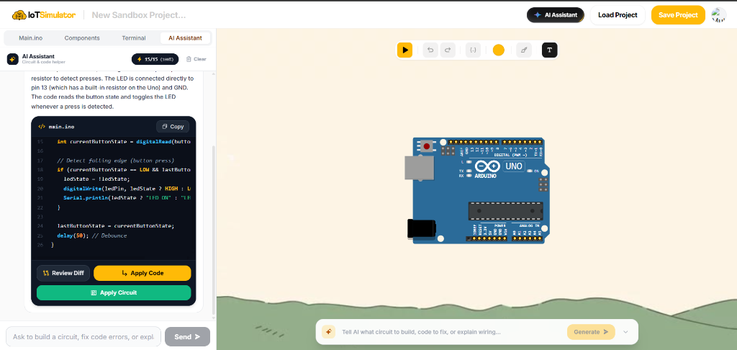This screenshot has height=350, width=737.
Task: Expand the chevron next to Generate
Action: tap(625, 332)
